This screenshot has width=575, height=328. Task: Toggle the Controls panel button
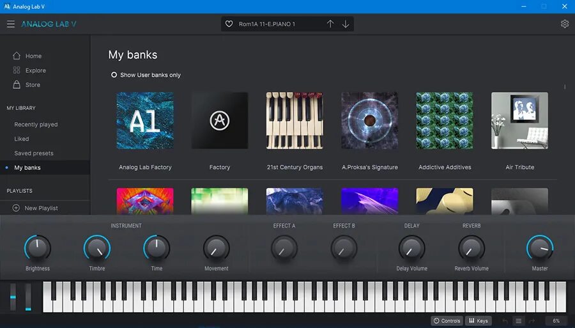tap(447, 321)
